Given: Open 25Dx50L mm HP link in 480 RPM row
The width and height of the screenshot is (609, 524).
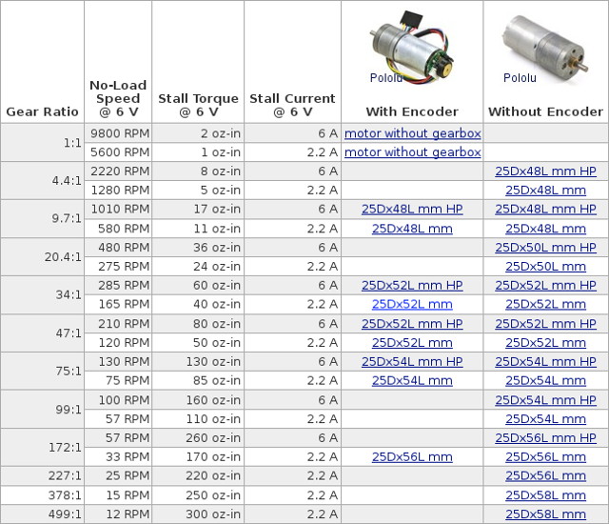Looking at the screenshot, I should (545, 247).
